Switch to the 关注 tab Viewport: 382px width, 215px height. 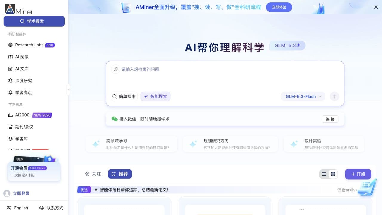click(x=93, y=174)
